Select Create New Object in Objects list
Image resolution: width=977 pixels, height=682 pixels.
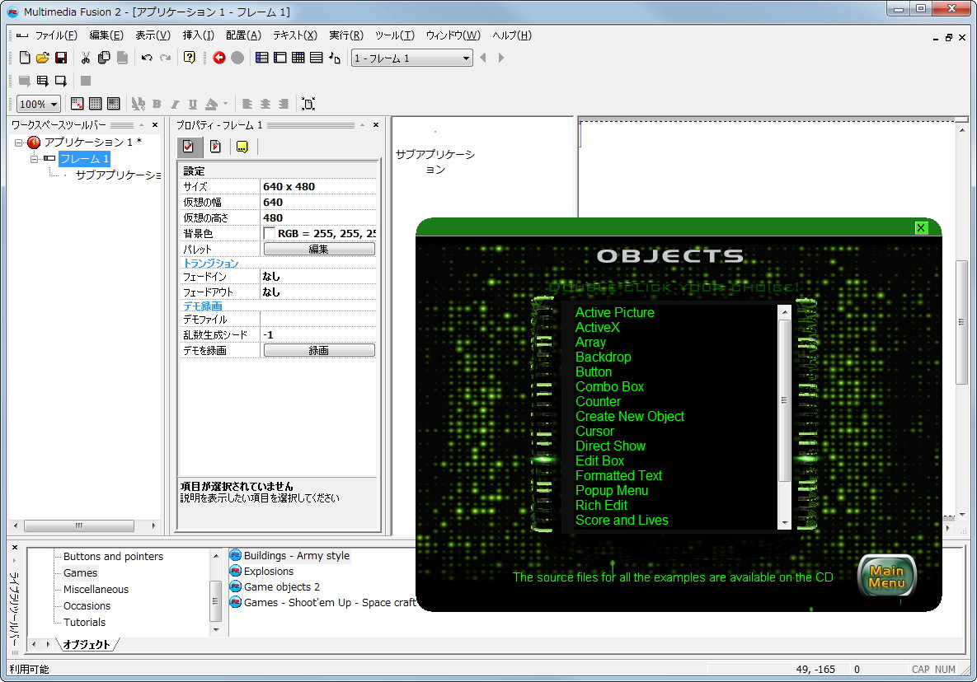point(629,416)
